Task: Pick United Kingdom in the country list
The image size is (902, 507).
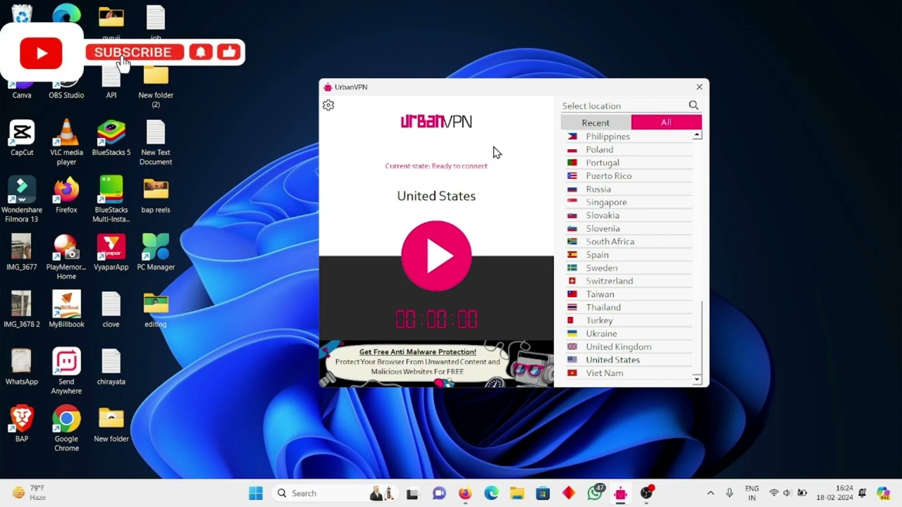Action: (x=629, y=346)
